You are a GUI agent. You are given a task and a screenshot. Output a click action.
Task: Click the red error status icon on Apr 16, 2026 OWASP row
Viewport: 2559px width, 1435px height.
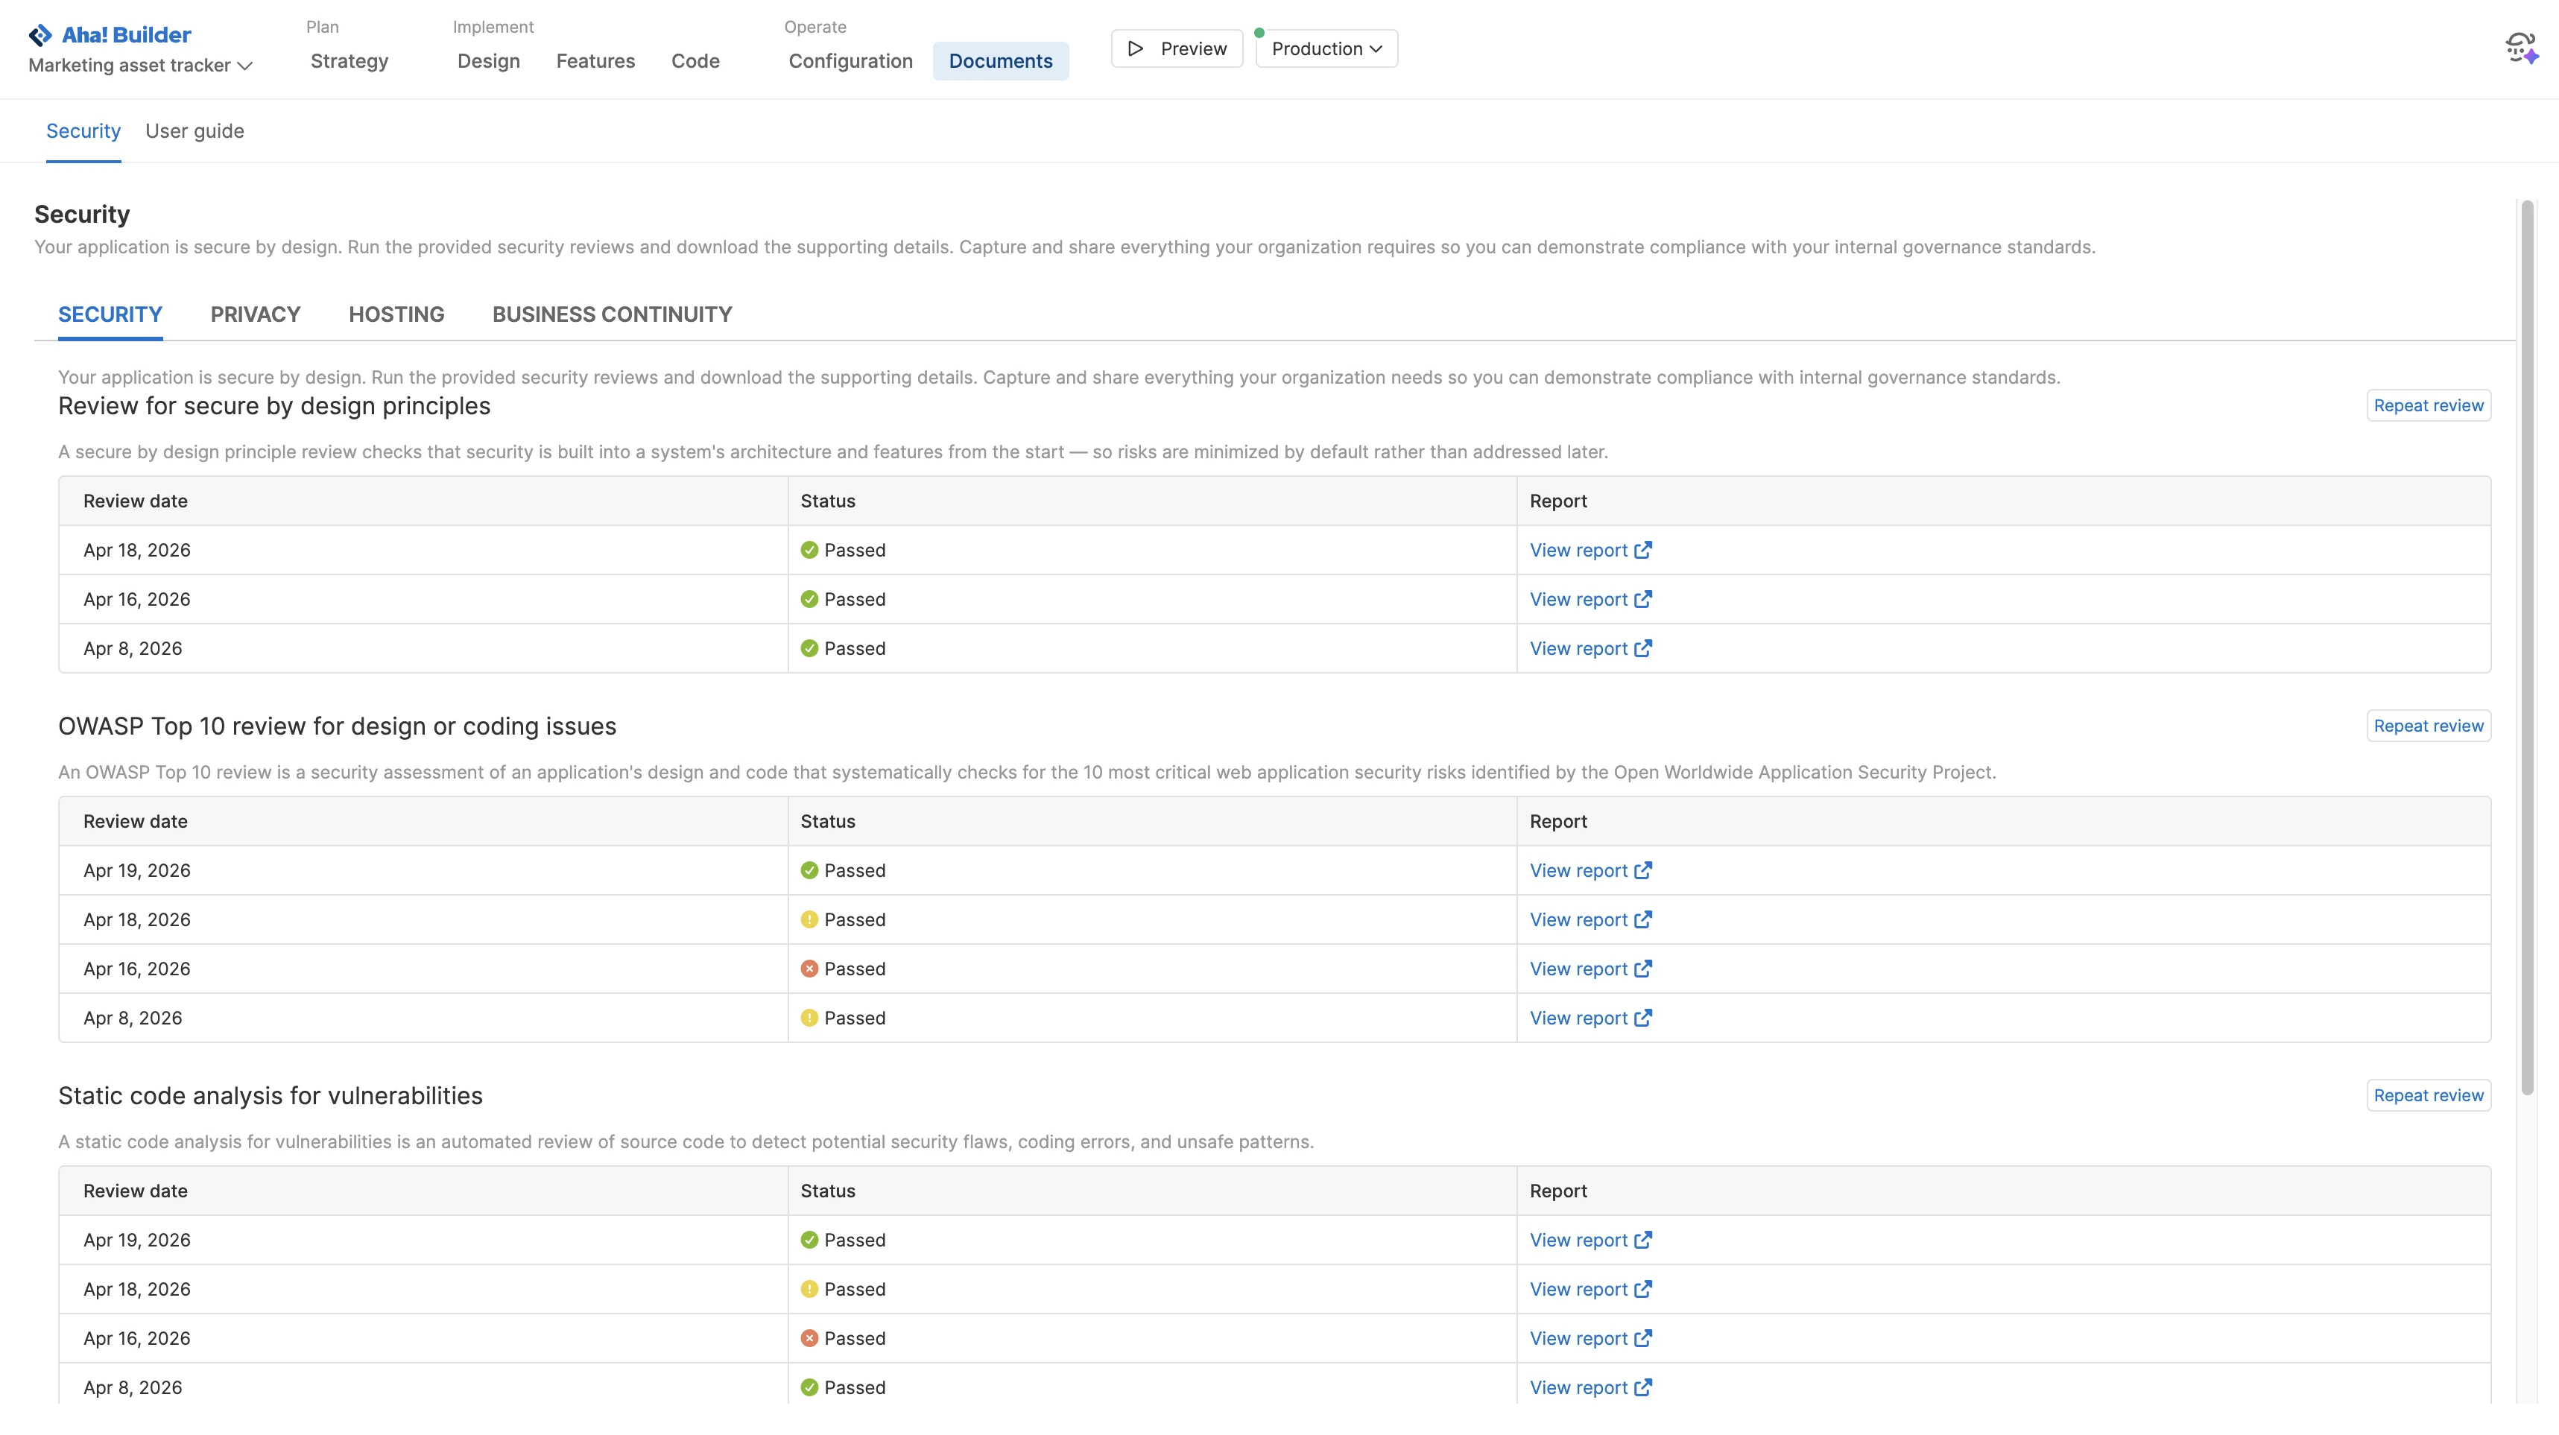tap(809, 969)
